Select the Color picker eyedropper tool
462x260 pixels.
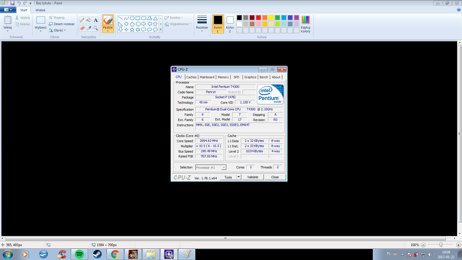[x=89, y=28]
